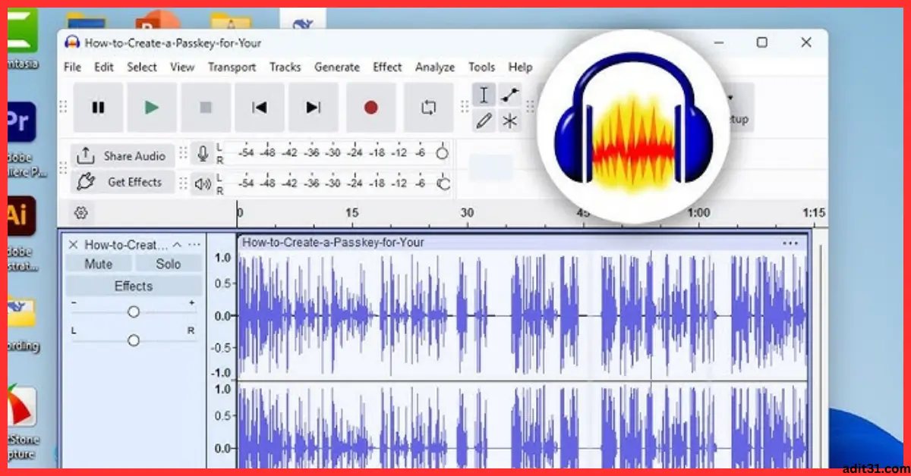This screenshot has width=911, height=476.
Task: Start playback with the green Play button
Action: pyautogui.click(x=152, y=108)
